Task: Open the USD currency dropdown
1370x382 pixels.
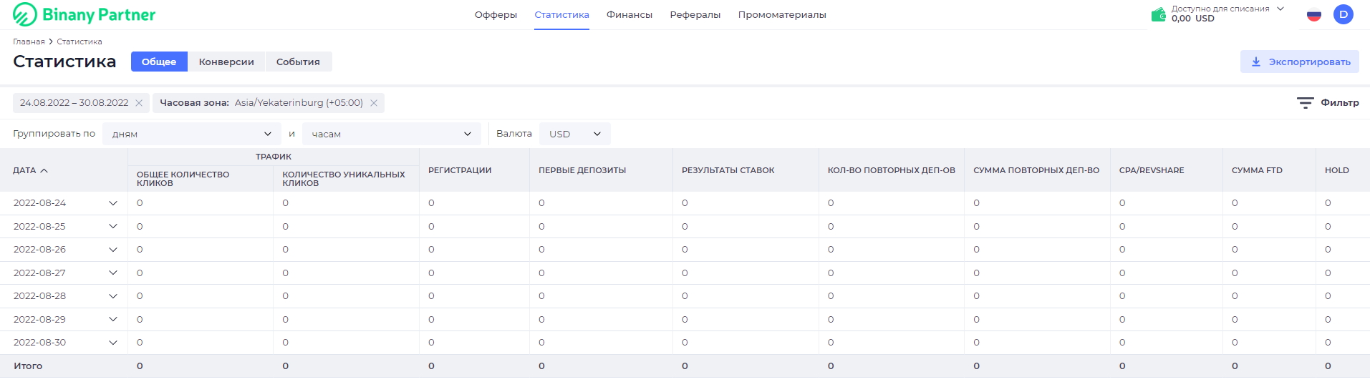Action: coord(574,134)
